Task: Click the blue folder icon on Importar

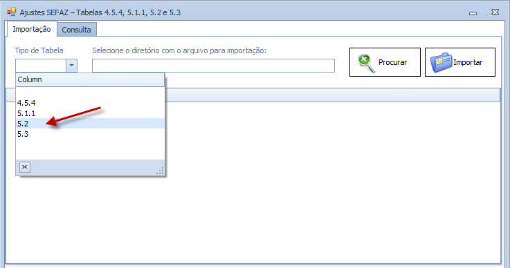Action: (441, 62)
